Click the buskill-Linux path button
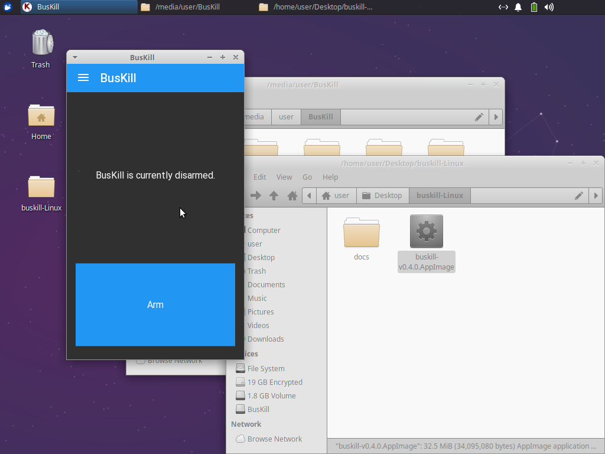Image resolution: width=605 pixels, height=454 pixels. coord(440,195)
